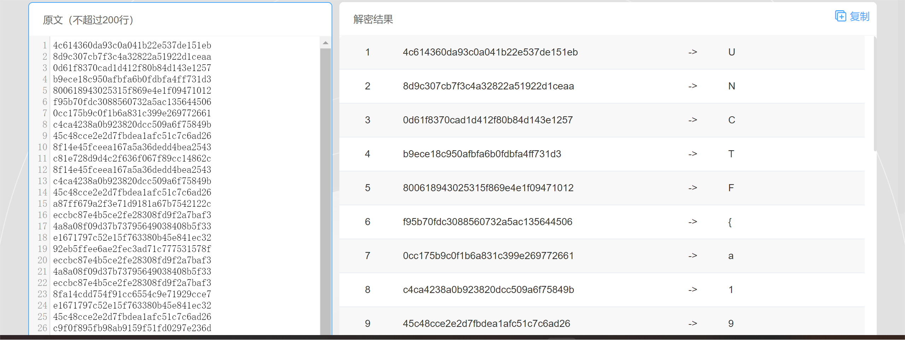Click decrypted value F in row 5

(731, 188)
